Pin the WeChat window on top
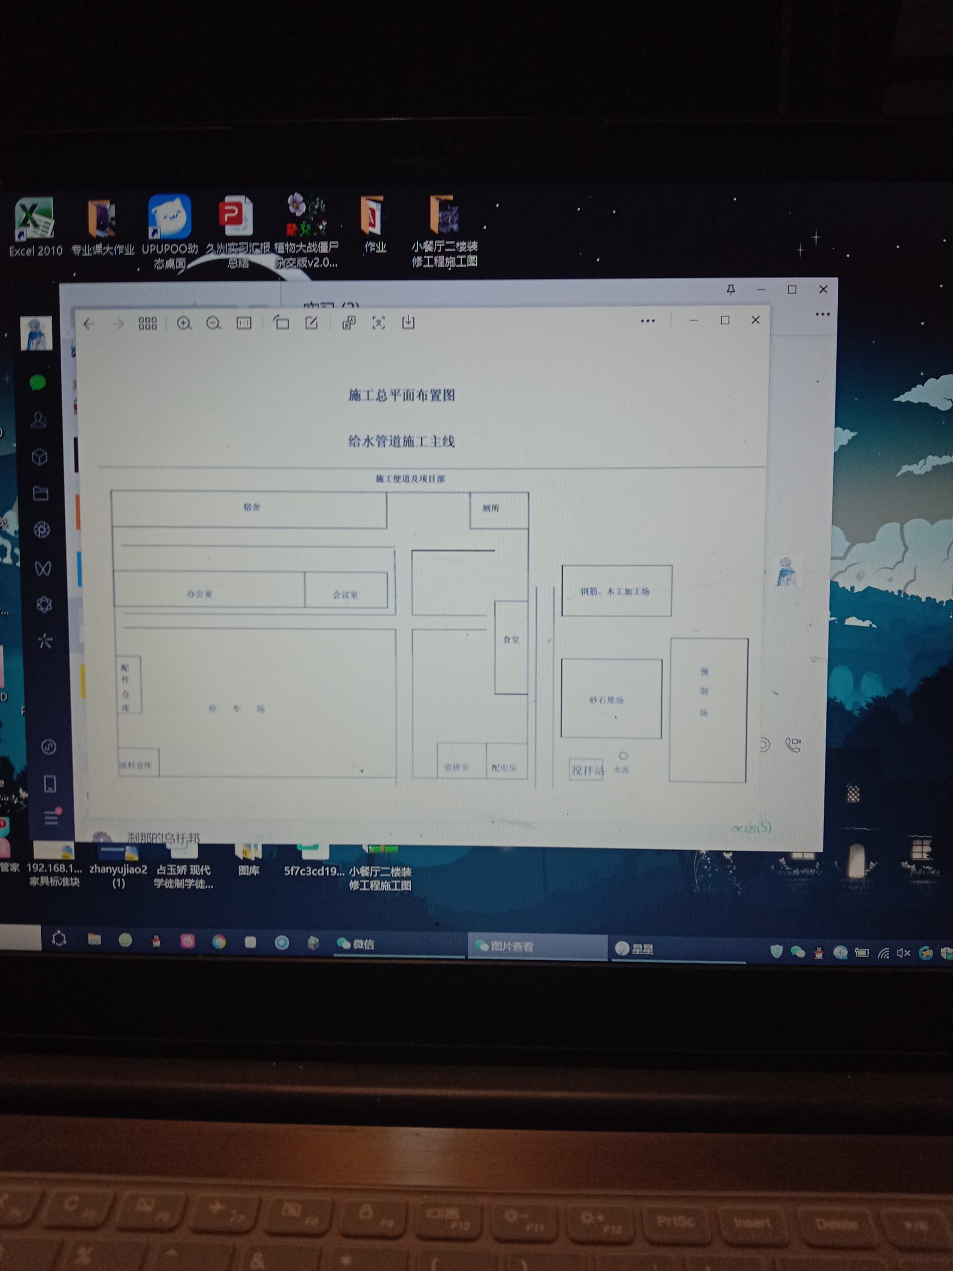Screen dimensions: 953x1271 coord(731,290)
